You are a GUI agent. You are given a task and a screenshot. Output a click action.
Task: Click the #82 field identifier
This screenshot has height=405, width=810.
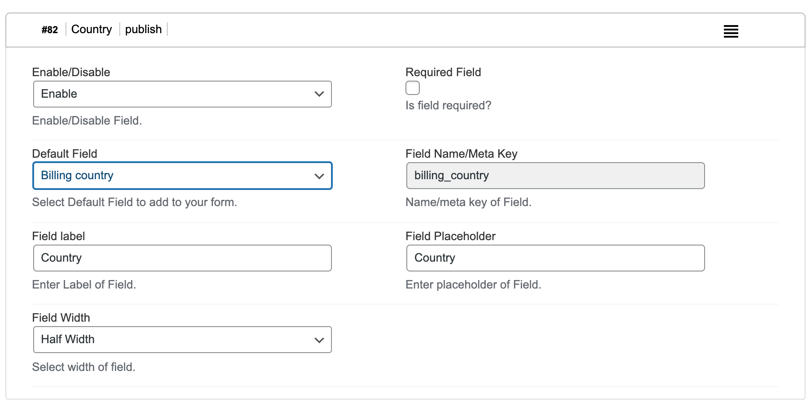(49, 30)
